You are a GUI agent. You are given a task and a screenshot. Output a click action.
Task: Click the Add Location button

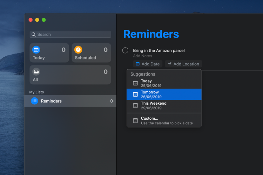[183, 64]
